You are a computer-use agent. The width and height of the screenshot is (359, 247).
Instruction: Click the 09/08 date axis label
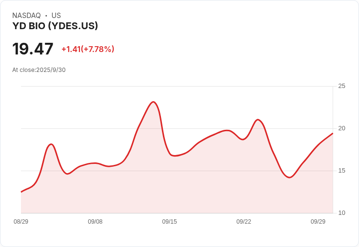(x=95, y=221)
